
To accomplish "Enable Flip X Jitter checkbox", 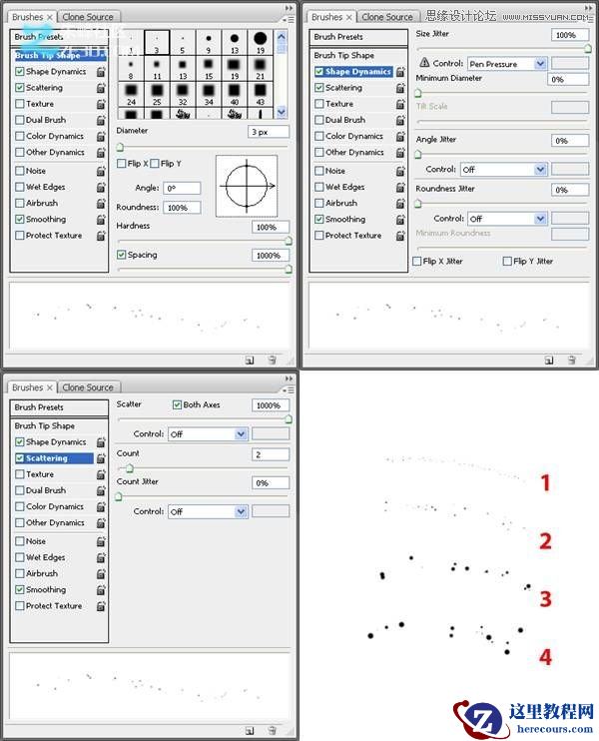I will pyautogui.click(x=417, y=262).
